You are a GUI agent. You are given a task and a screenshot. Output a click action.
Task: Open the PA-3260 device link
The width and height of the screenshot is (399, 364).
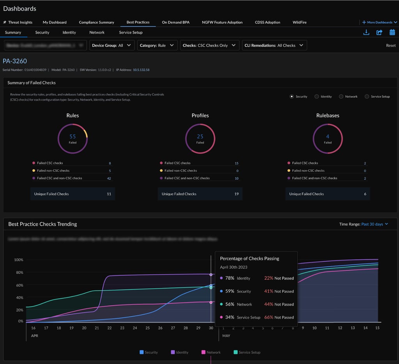point(15,61)
